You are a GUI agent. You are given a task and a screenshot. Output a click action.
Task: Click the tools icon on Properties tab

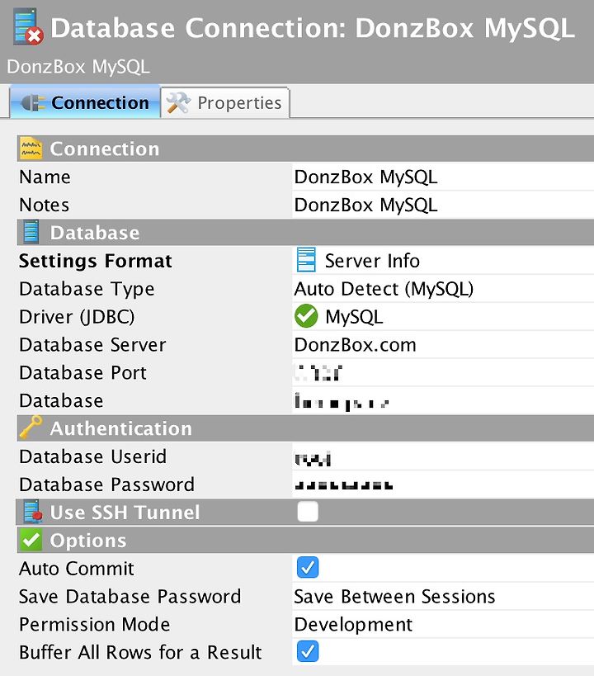pyautogui.click(x=178, y=102)
